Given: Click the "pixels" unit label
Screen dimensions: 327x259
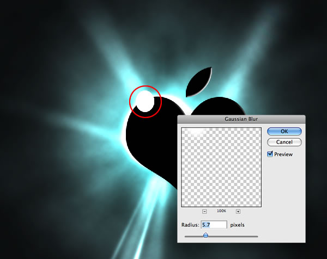Looking at the screenshot, I should (x=237, y=225).
